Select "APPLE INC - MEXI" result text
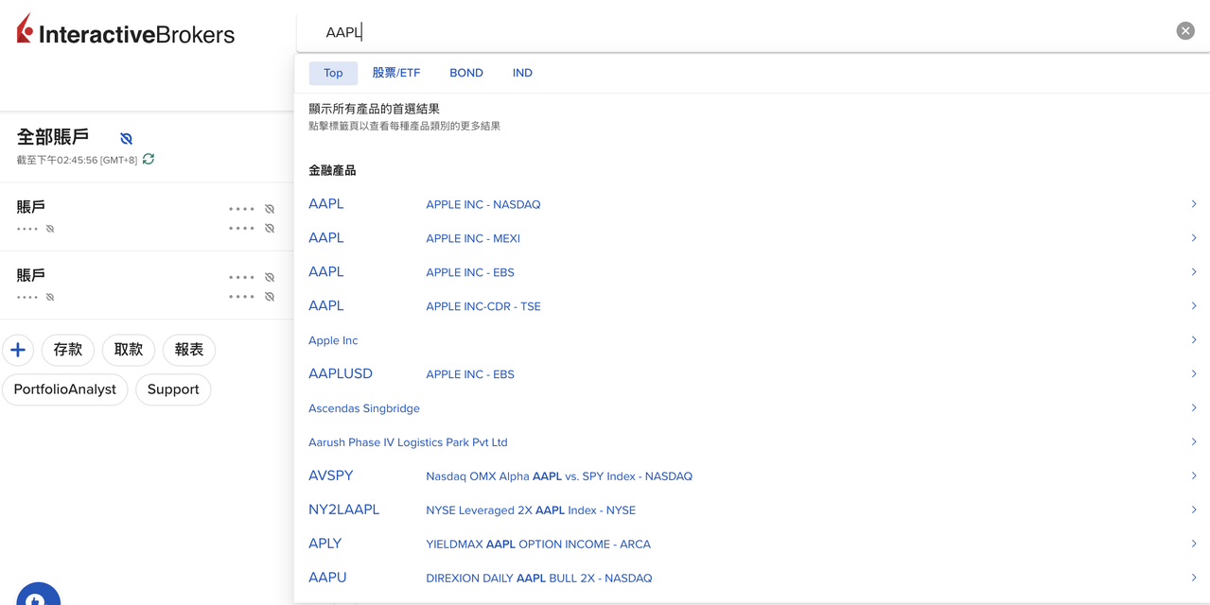 point(473,238)
